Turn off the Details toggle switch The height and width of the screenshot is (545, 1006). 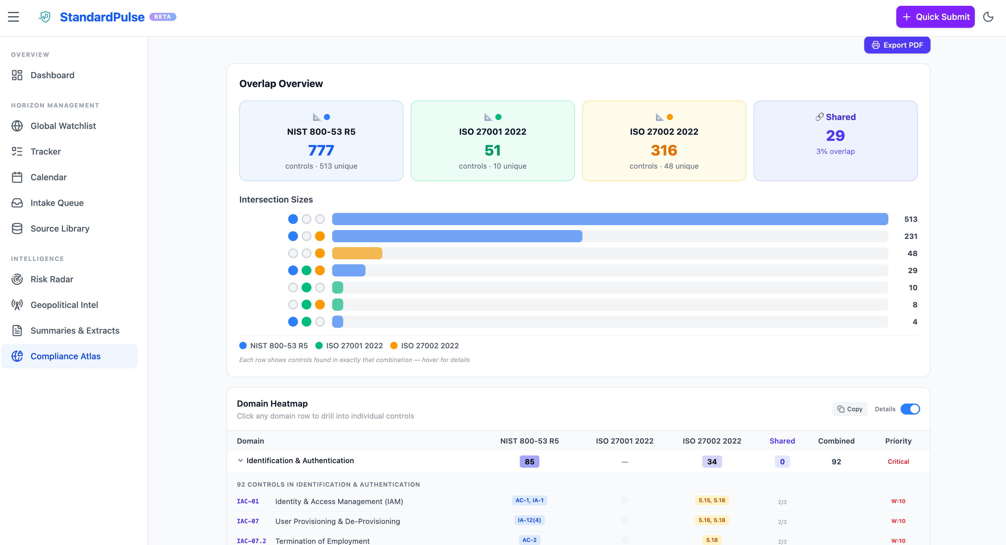tap(910, 409)
